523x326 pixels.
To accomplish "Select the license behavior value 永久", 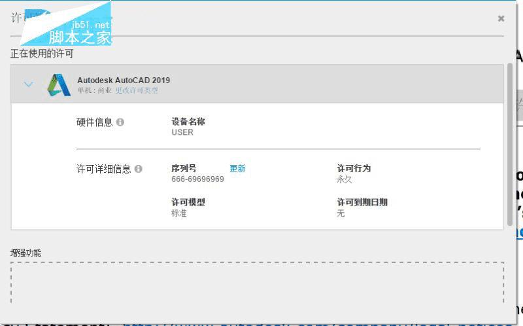I will 345,180.
